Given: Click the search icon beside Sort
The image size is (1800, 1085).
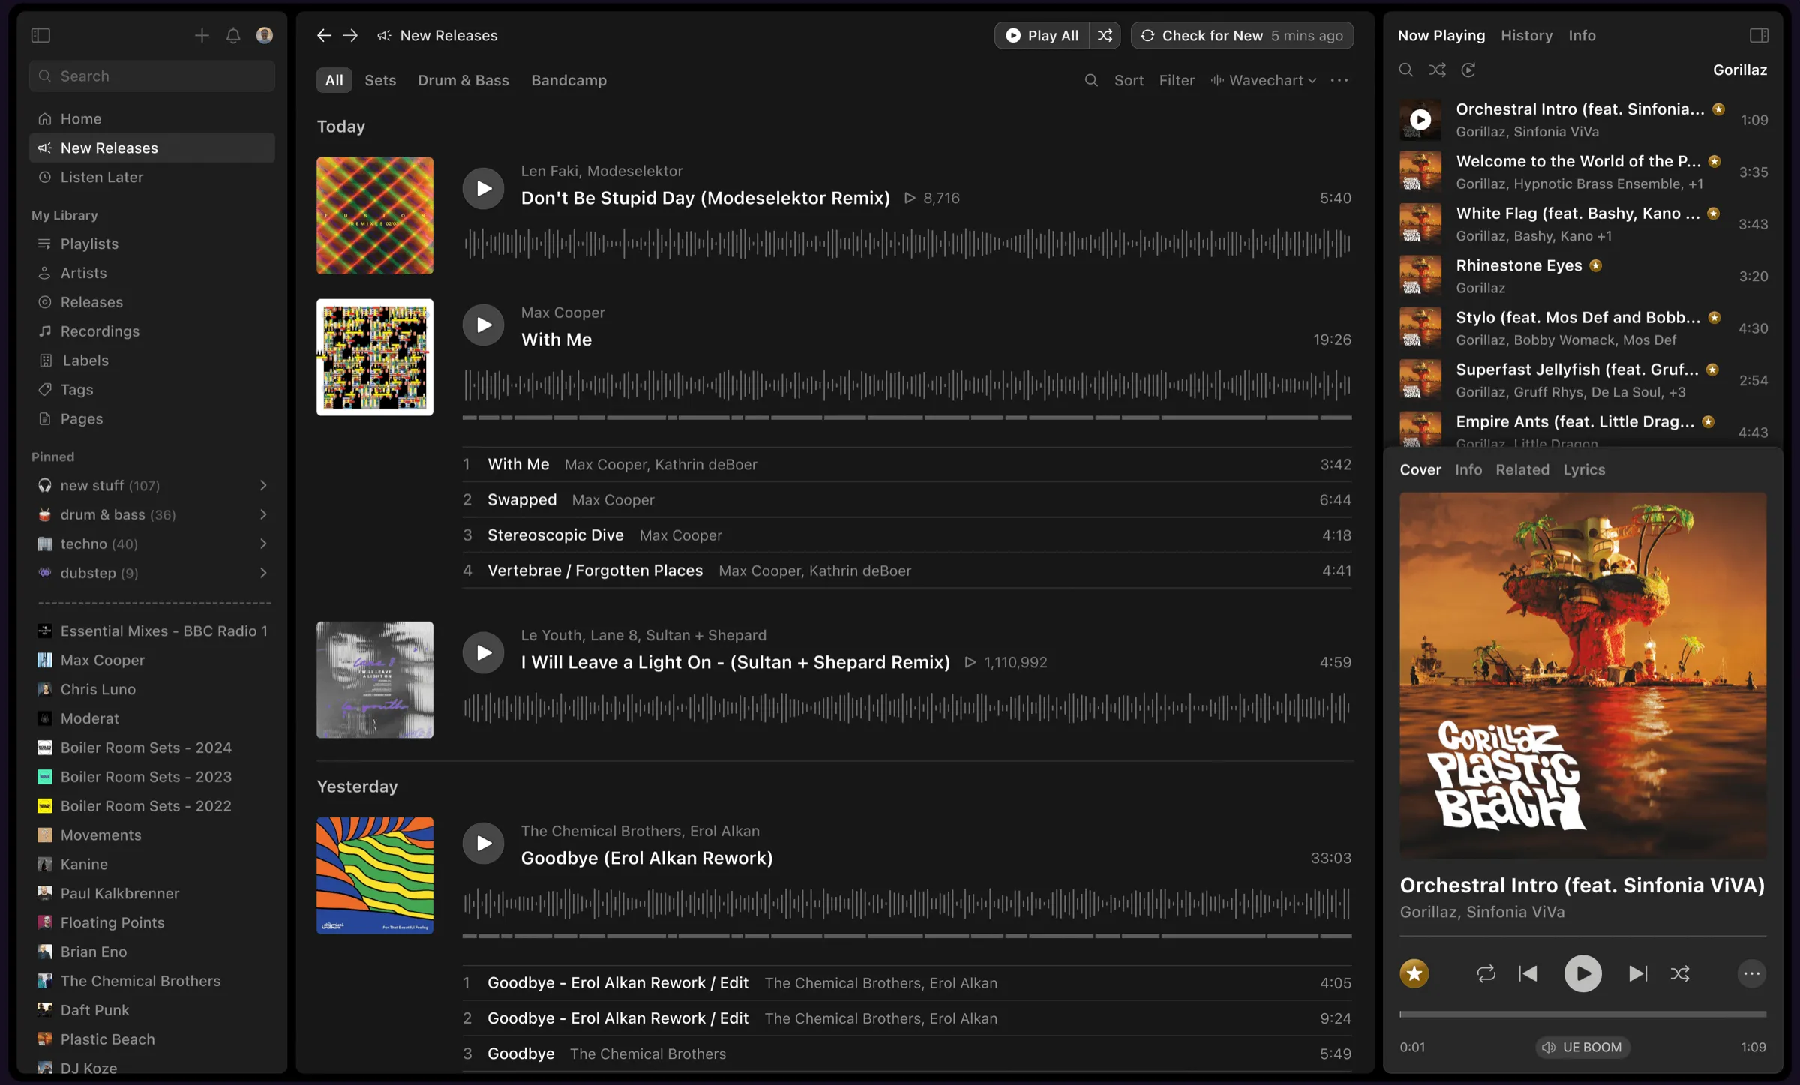Looking at the screenshot, I should [x=1091, y=80].
